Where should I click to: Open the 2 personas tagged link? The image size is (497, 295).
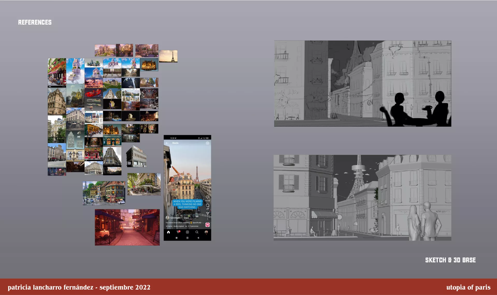point(194,226)
